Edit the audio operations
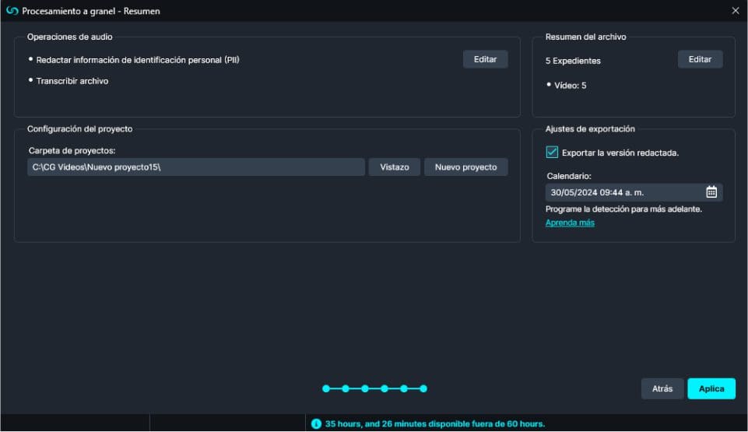 (485, 59)
